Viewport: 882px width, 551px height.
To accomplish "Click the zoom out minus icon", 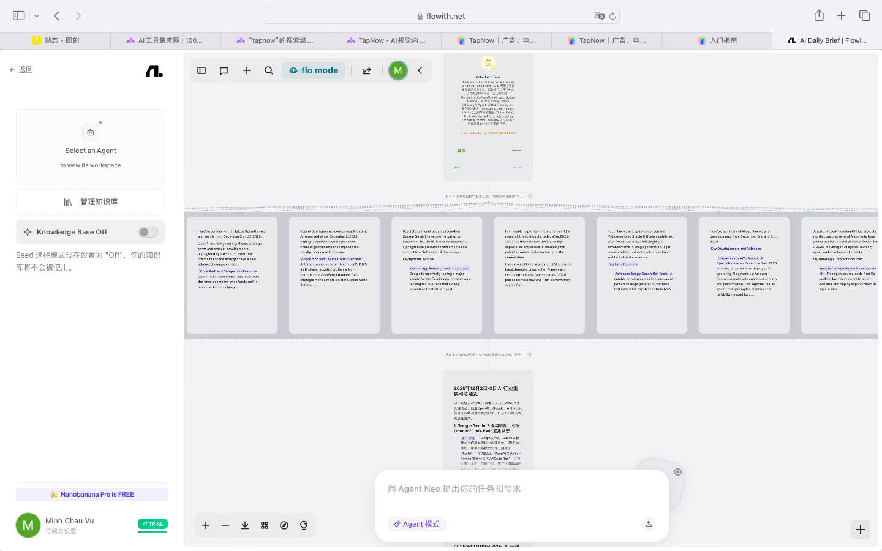I will click(x=225, y=525).
